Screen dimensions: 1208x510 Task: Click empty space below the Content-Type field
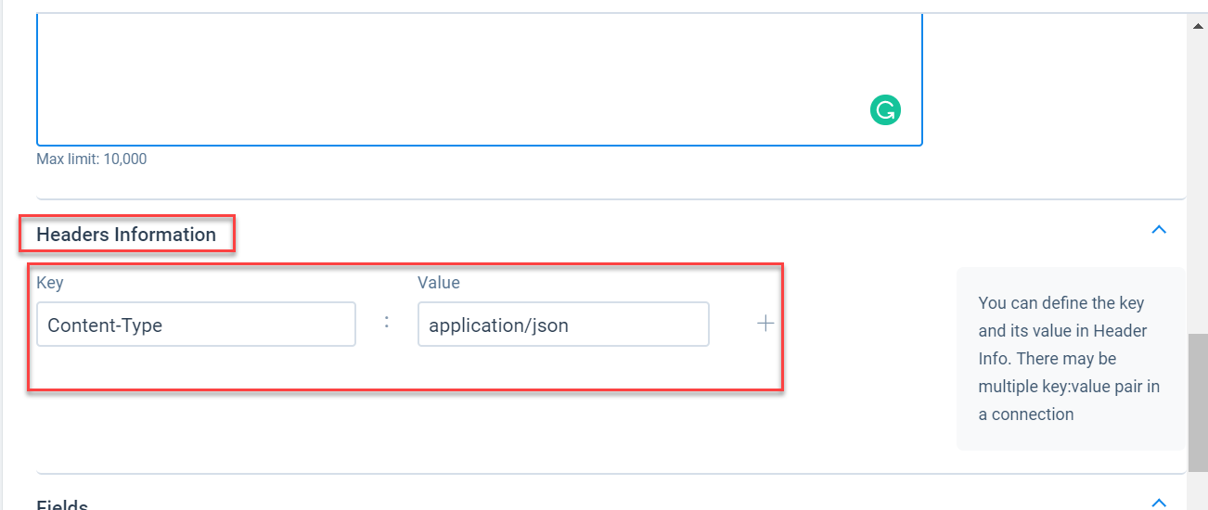click(x=196, y=368)
